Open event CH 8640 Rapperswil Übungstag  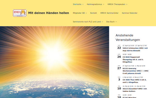coord(133,60)
